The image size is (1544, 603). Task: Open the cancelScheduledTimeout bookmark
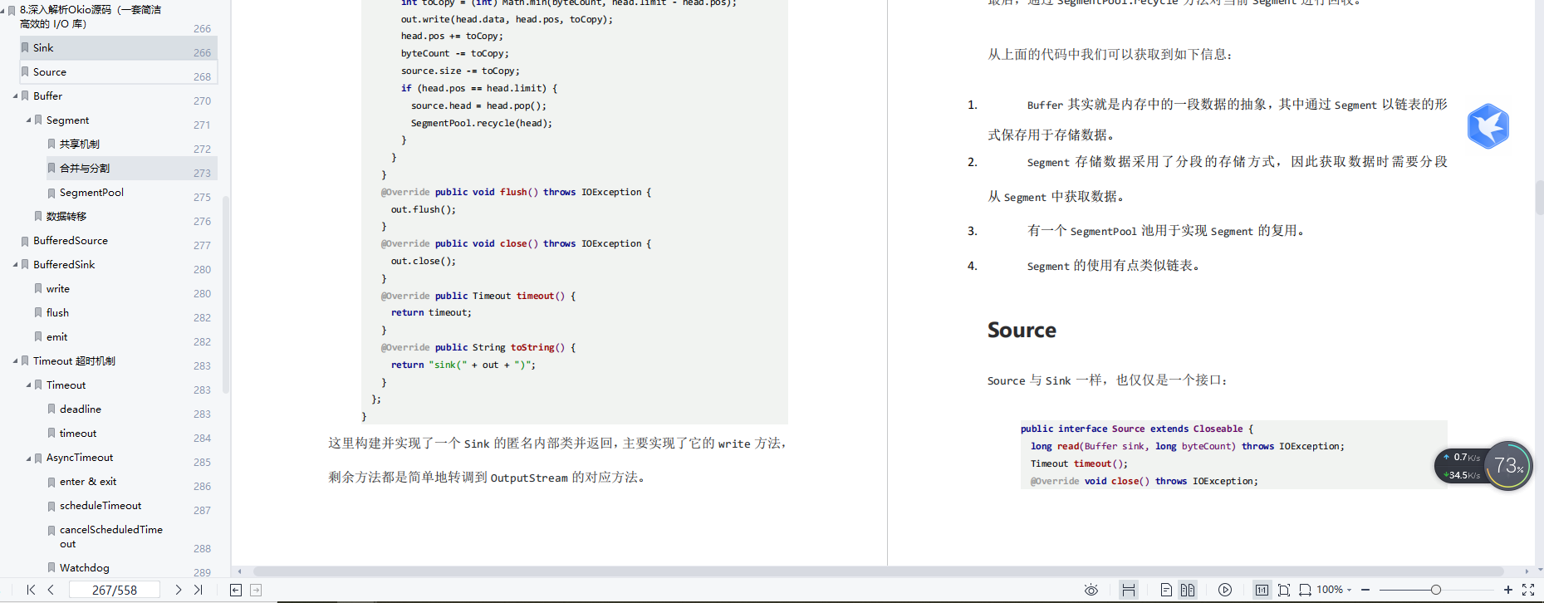coord(111,537)
